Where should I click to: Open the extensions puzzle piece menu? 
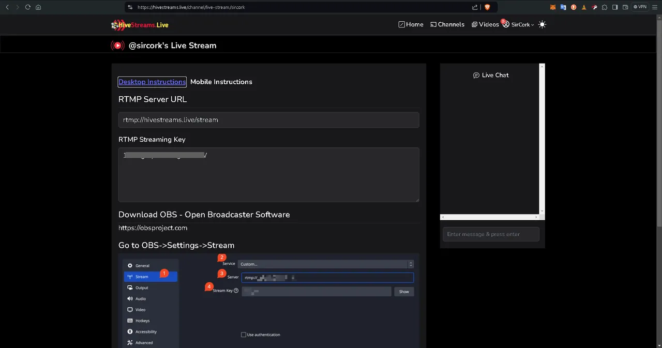[x=605, y=7]
